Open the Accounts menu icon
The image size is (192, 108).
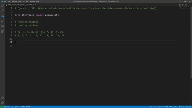2,97
